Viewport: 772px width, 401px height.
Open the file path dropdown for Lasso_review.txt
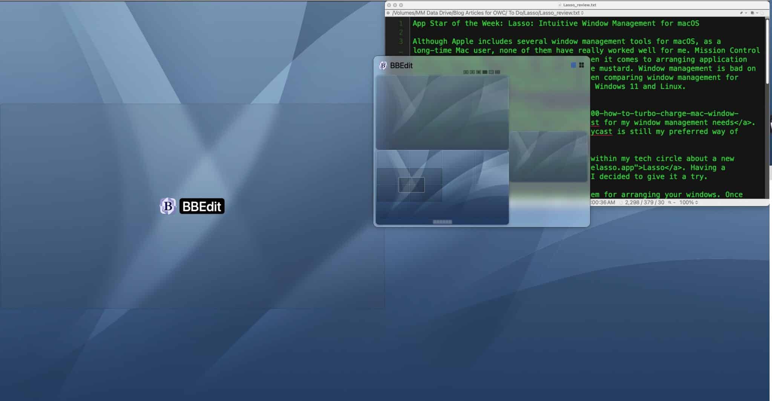pos(582,13)
